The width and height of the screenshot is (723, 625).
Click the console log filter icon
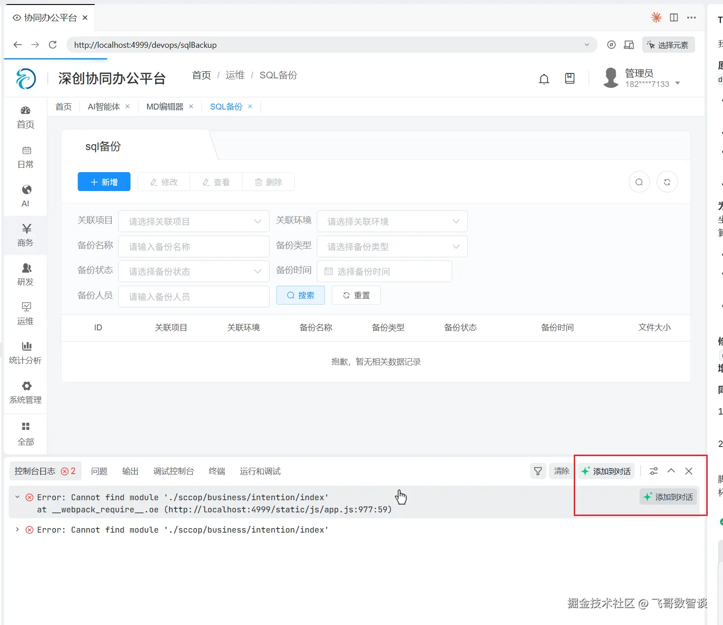click(538, 471)
